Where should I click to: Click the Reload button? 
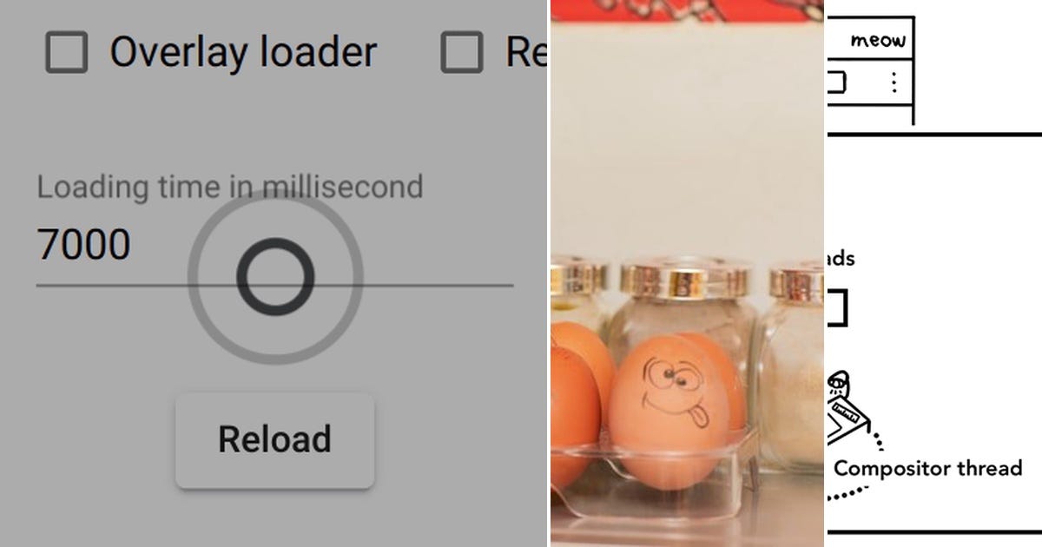tap(274, 439)
